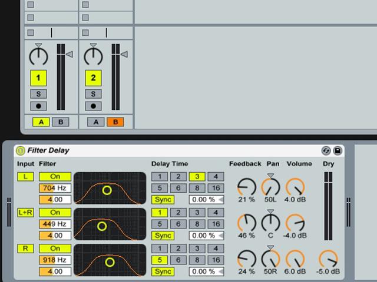377x282 pixels.
Task: Click the 24 % feedback knob
Action: [x=247, y=259]
